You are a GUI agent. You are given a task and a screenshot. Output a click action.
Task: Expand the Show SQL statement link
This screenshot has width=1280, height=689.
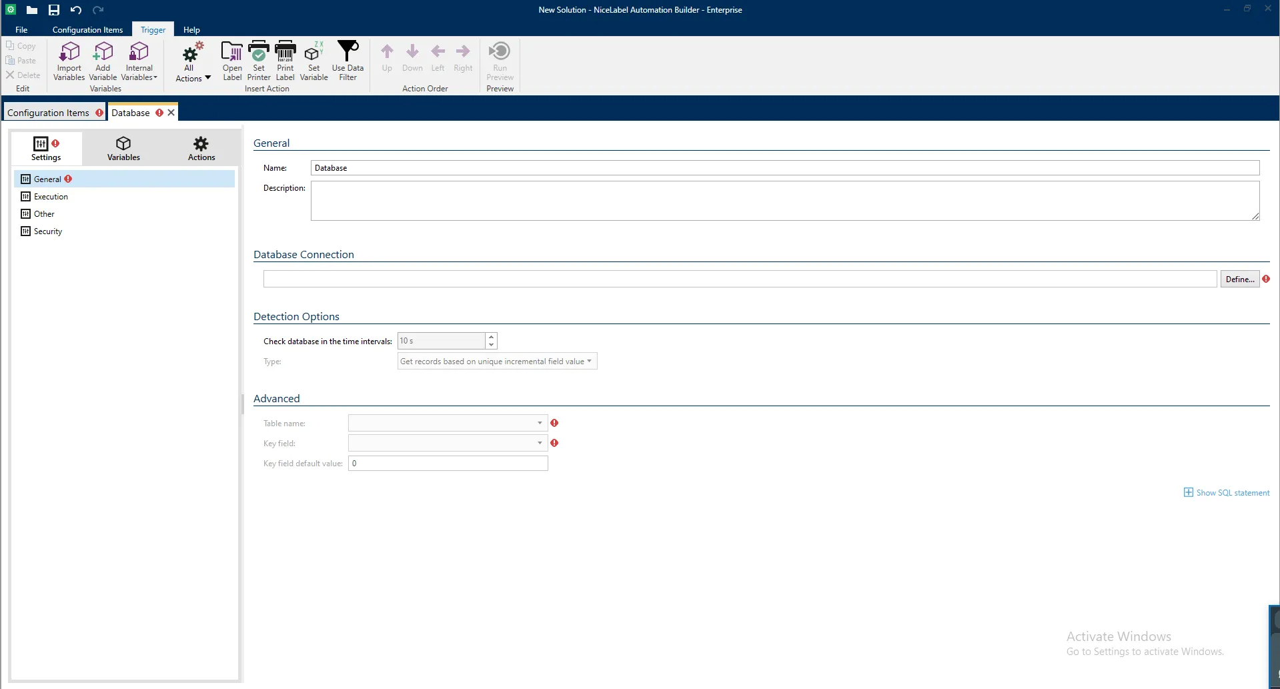[1227, 493]
